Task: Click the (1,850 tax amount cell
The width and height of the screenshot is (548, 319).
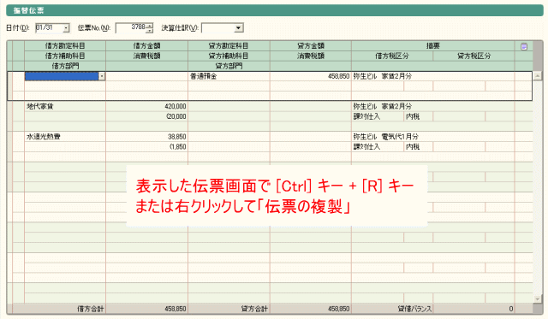Action: click(146, 147)
